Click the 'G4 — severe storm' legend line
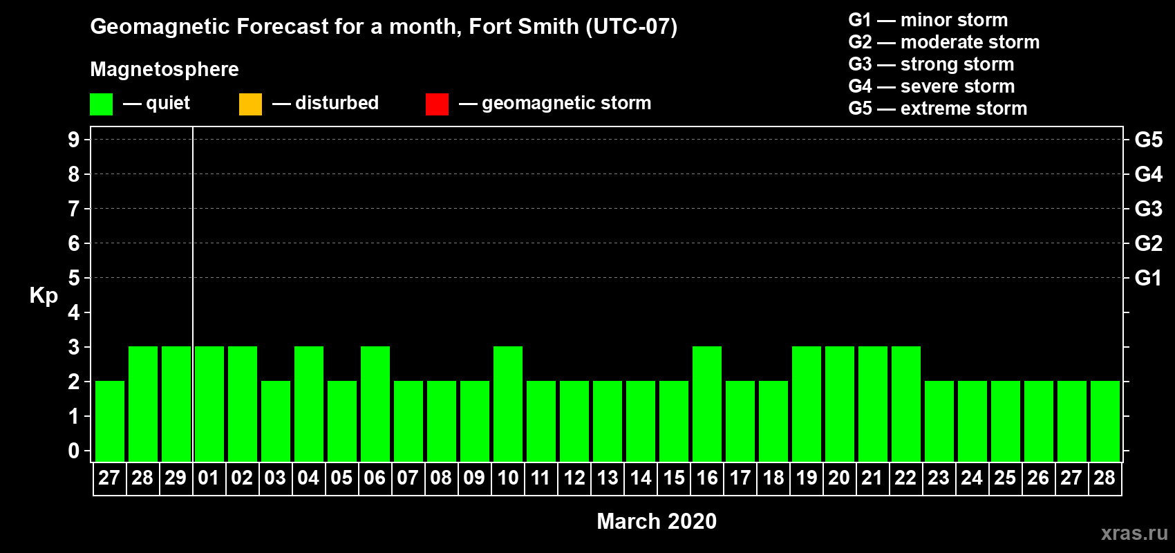 tap(931, 86)
